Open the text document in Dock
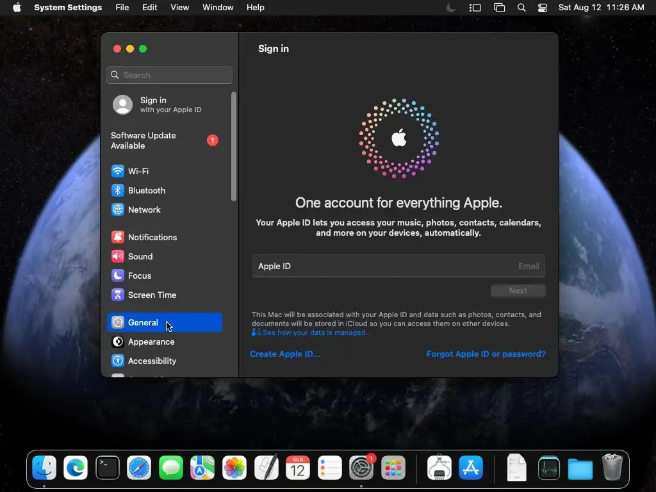Screen dimensions: 656x492 [517, 468]
